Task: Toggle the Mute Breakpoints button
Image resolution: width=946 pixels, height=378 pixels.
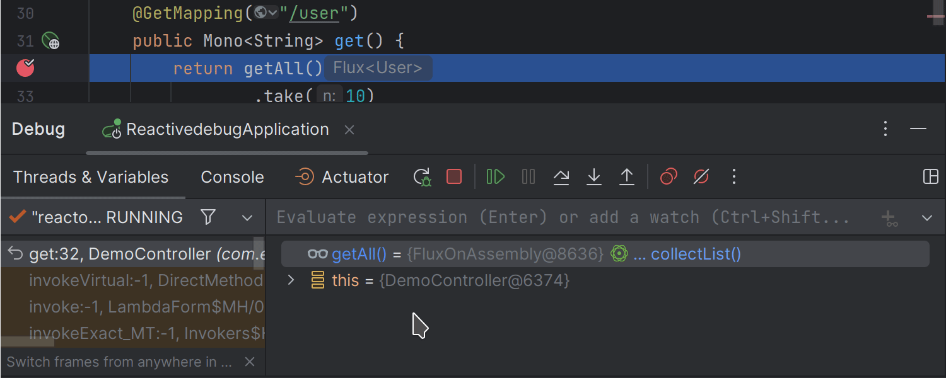Action: [701, 177]
